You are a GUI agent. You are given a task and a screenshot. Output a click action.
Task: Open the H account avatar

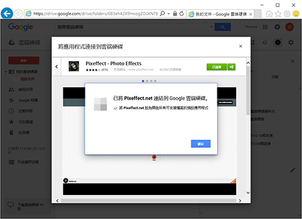click(289, 27)
